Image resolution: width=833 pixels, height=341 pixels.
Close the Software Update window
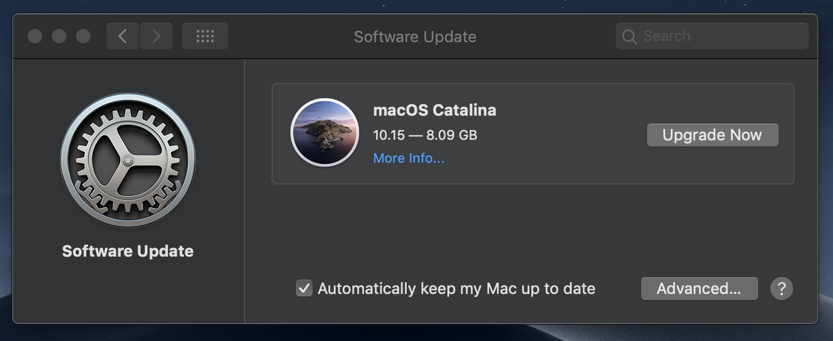click(35, 36)
